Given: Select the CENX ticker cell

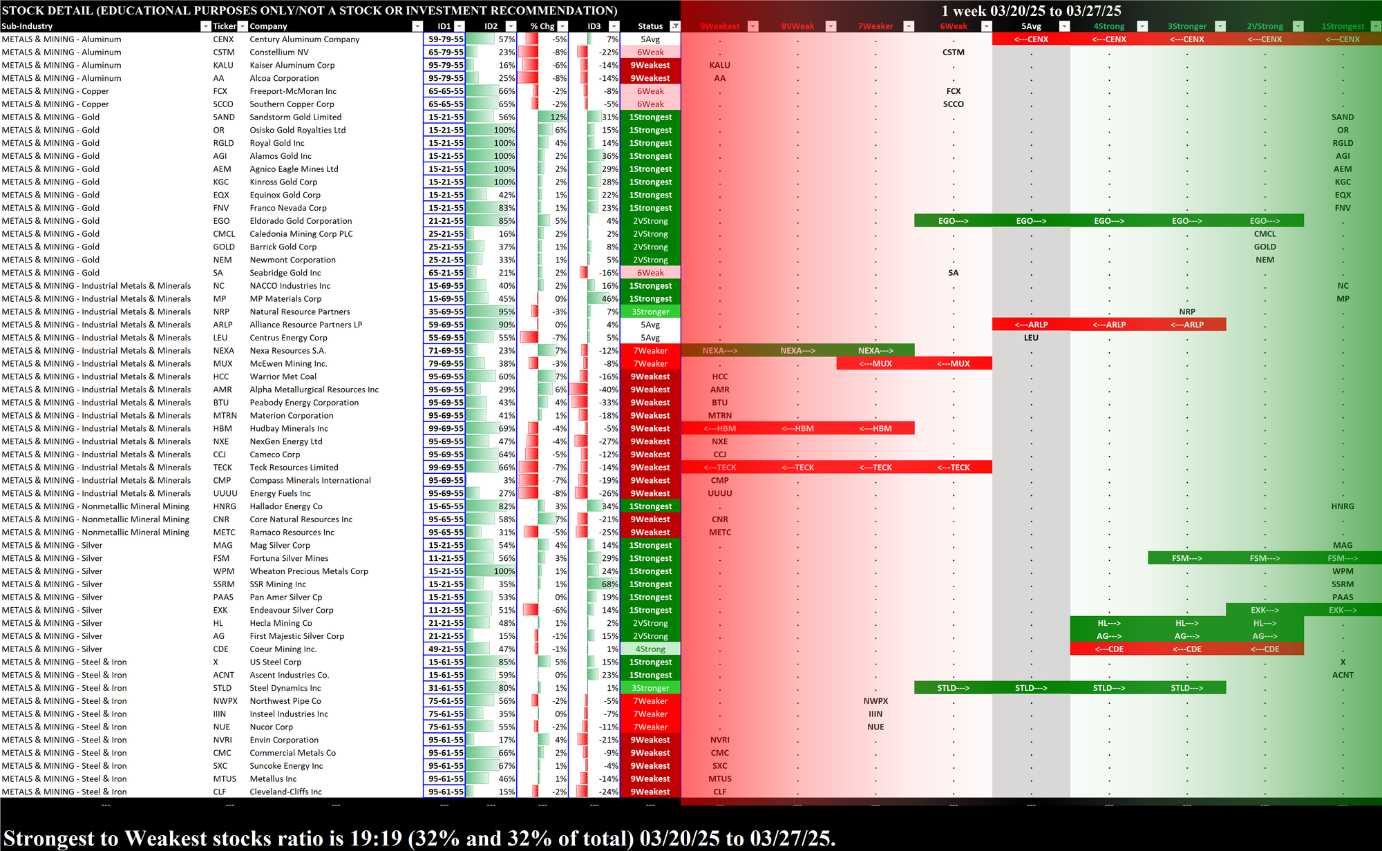Looking at the screenshot, I should point(223,39).
